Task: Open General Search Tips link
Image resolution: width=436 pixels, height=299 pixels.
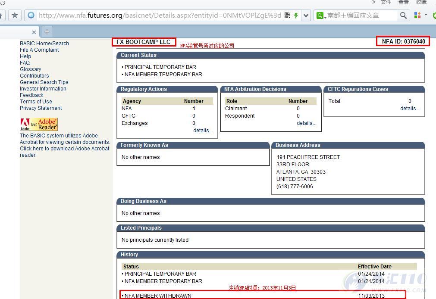Action: pos(44,82)
